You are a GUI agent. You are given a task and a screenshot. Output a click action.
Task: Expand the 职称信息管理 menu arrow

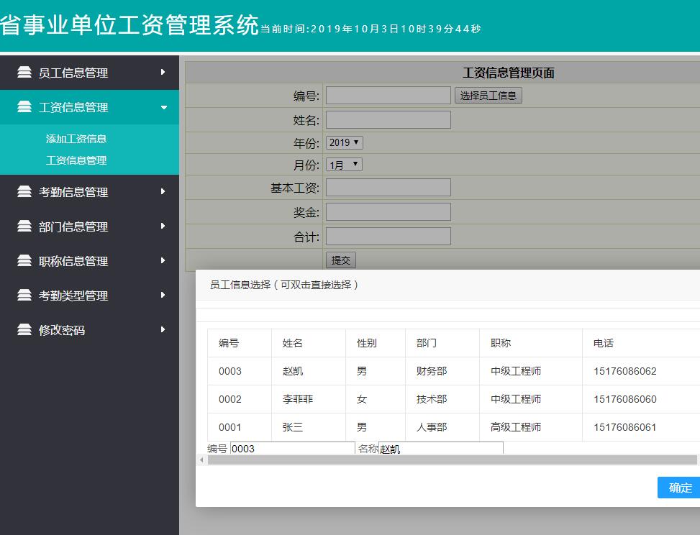coord(163,260)
